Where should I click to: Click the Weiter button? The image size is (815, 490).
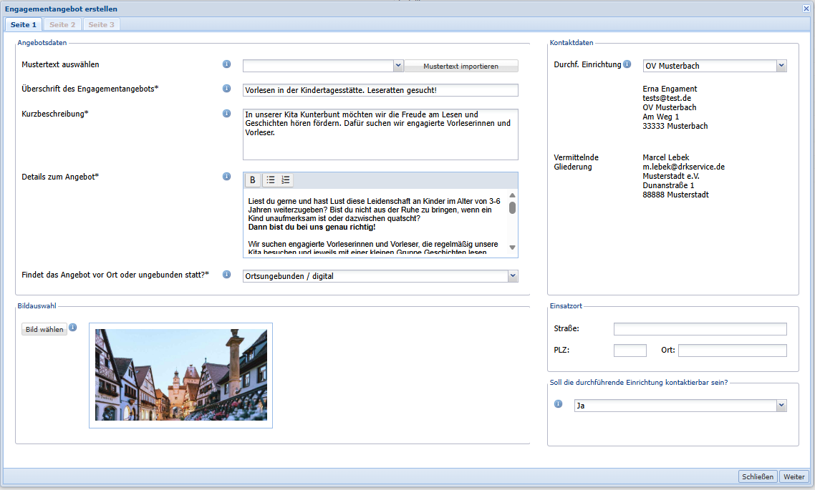(794, 476)
